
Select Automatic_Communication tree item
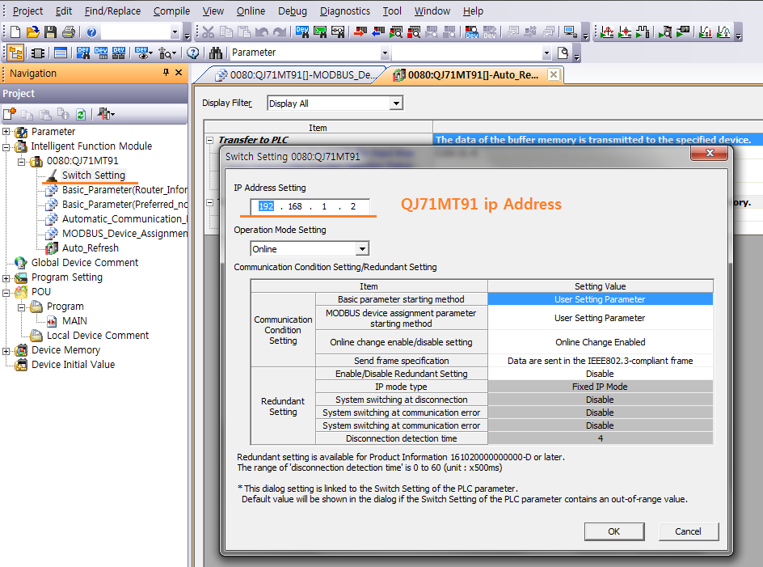click(124, 218)
